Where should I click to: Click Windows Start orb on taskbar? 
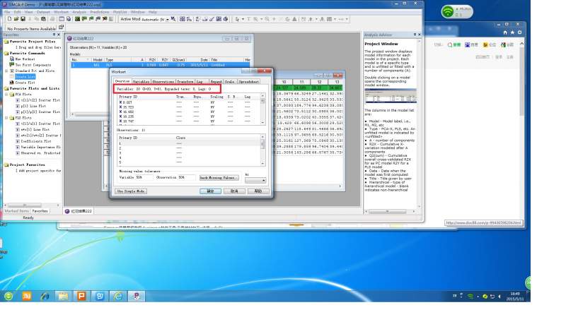click(8, 296)
